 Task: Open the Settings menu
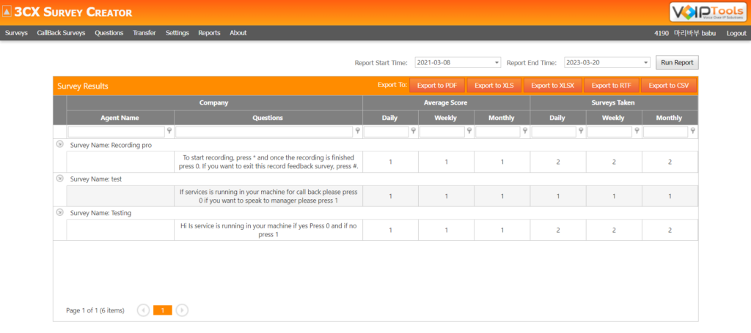click(177, 33)
